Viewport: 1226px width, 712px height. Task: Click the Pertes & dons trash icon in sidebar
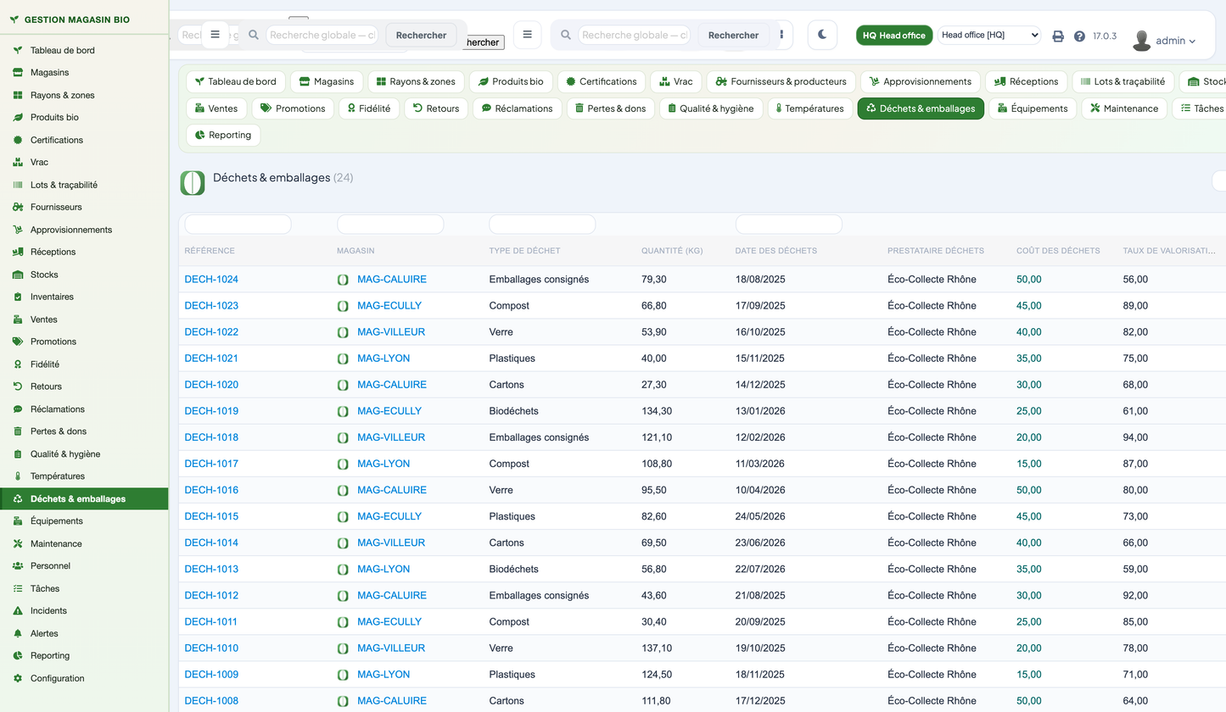pyautogui.click(x=18, y=431)
